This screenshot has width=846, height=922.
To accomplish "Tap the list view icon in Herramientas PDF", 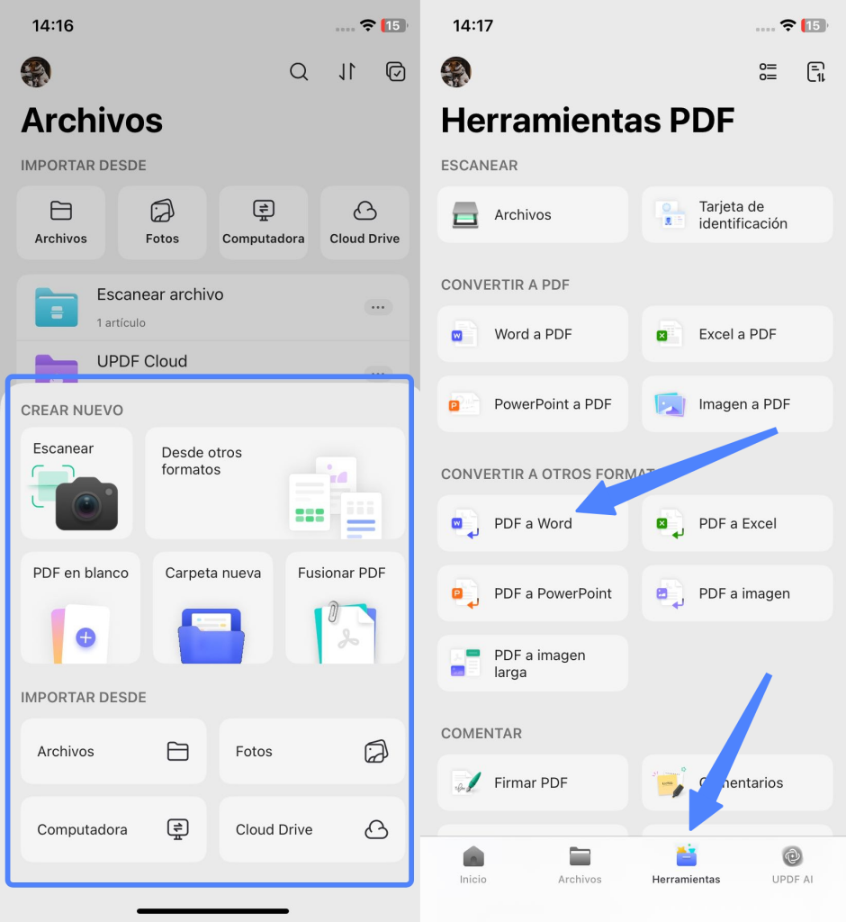I will tap(767, 72).
